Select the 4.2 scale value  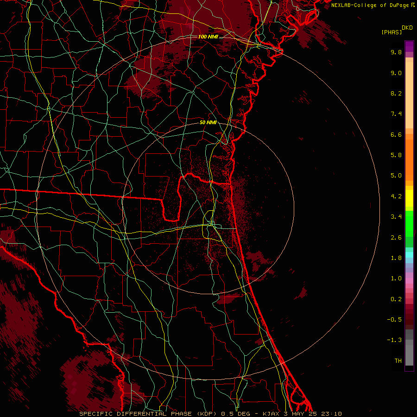(396, 196)
